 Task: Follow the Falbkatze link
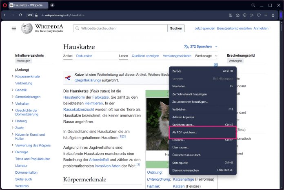[x=100, y=97]
